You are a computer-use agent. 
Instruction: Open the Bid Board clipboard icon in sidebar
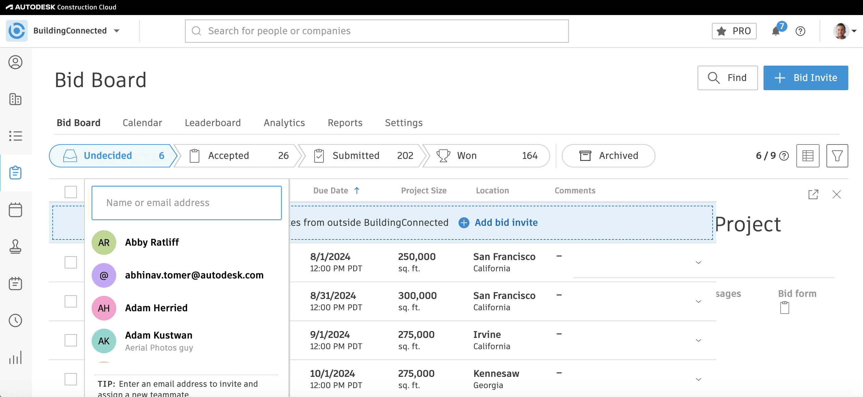[16, 173]
